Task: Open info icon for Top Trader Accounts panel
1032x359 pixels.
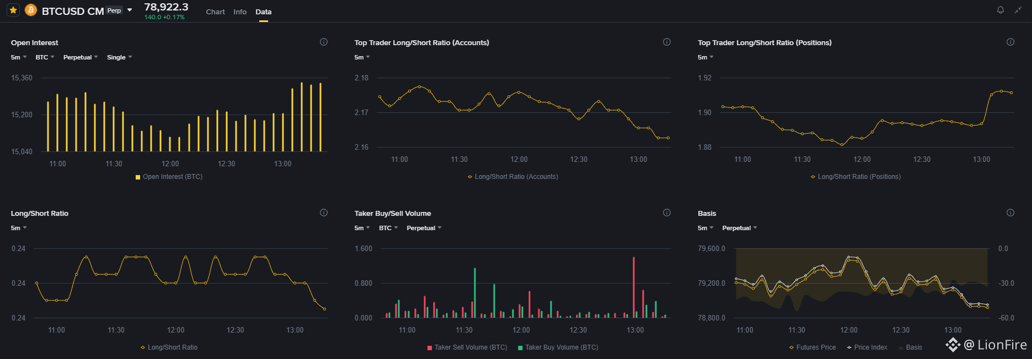Action: (x=667, y=42)
